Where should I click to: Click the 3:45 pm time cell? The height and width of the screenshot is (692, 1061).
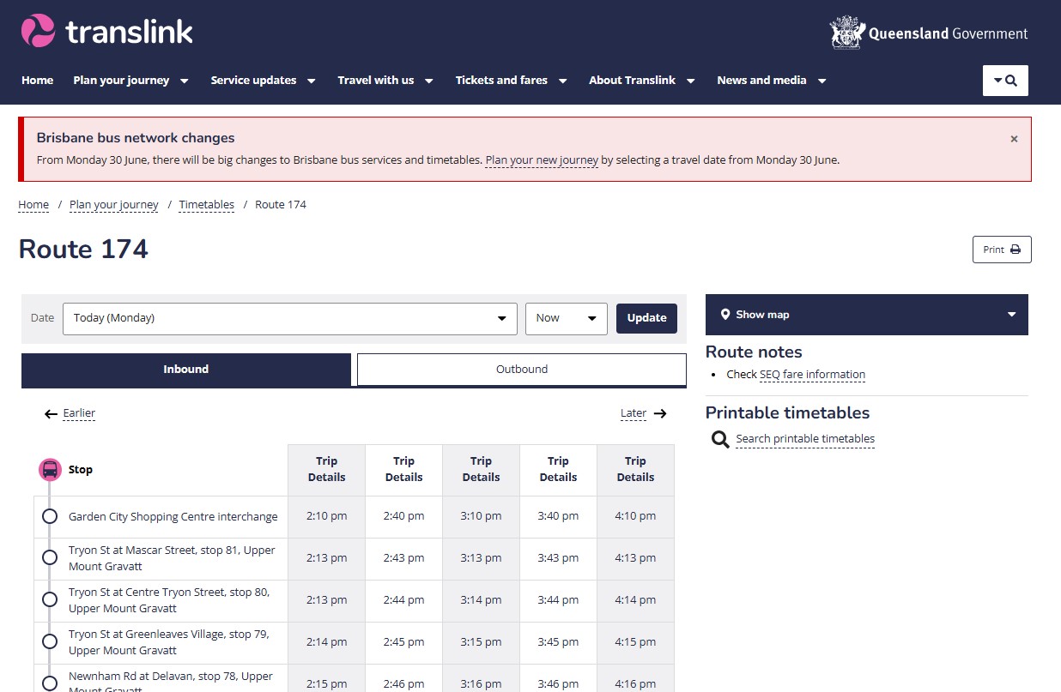[559, 642]
